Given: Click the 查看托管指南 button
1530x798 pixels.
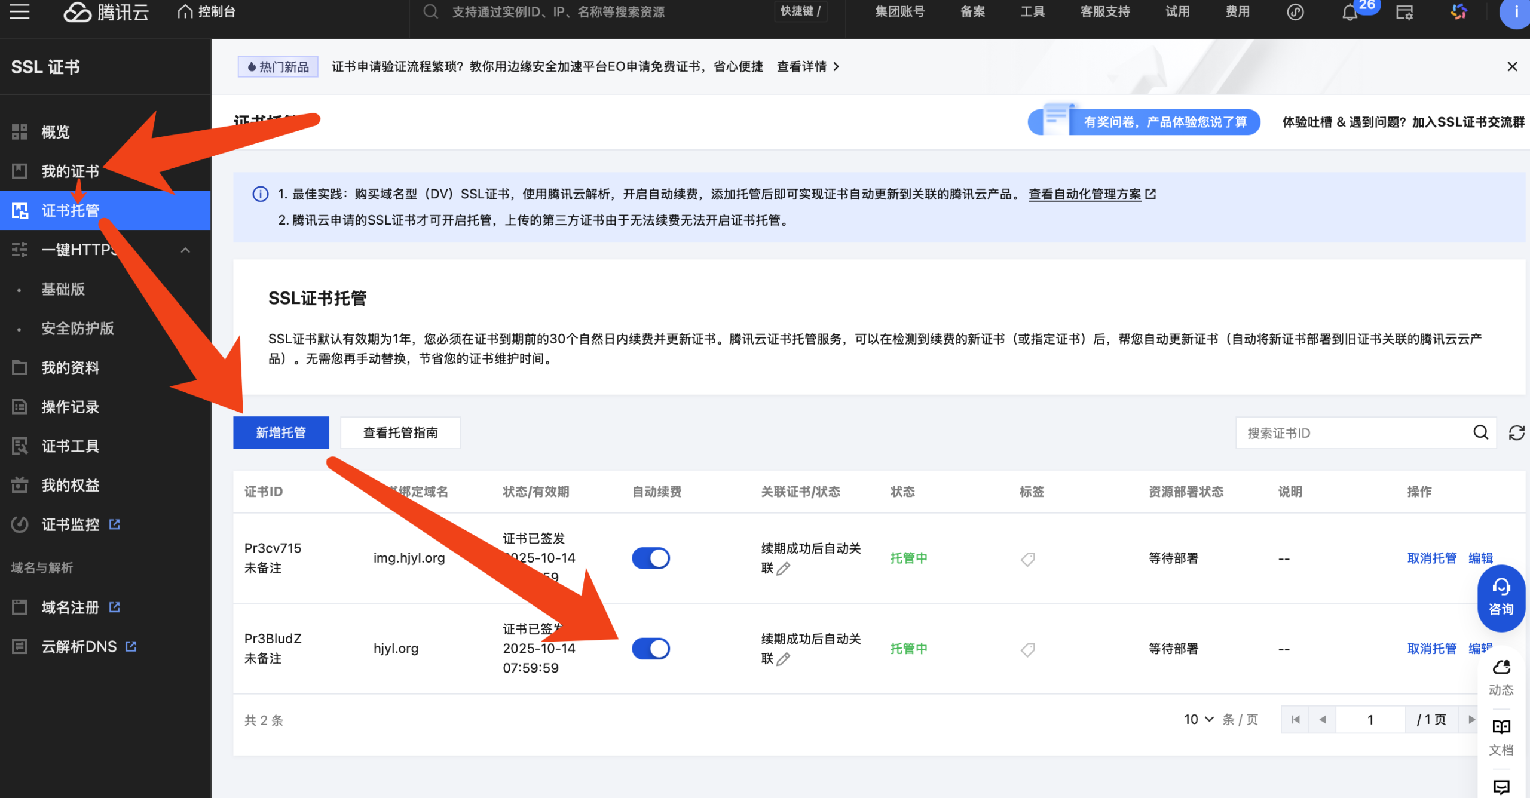Looking at the screenshot, I should point(400,432).
